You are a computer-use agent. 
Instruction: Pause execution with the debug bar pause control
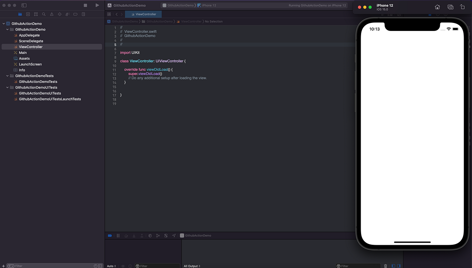(118, 235)
